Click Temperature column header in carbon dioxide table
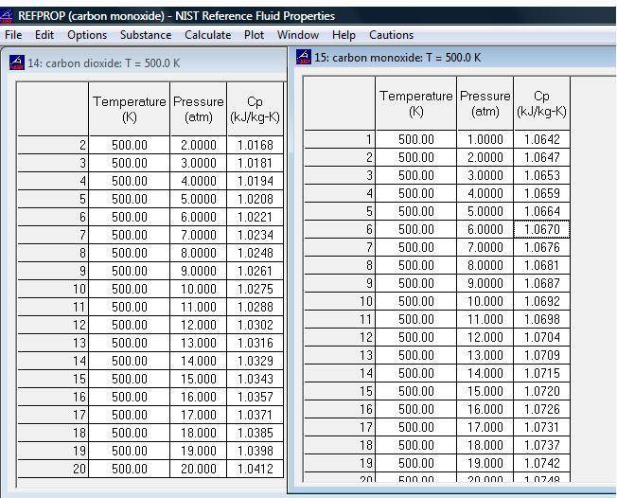This screenshot has height=498, width=617. [x=130, y=109]
